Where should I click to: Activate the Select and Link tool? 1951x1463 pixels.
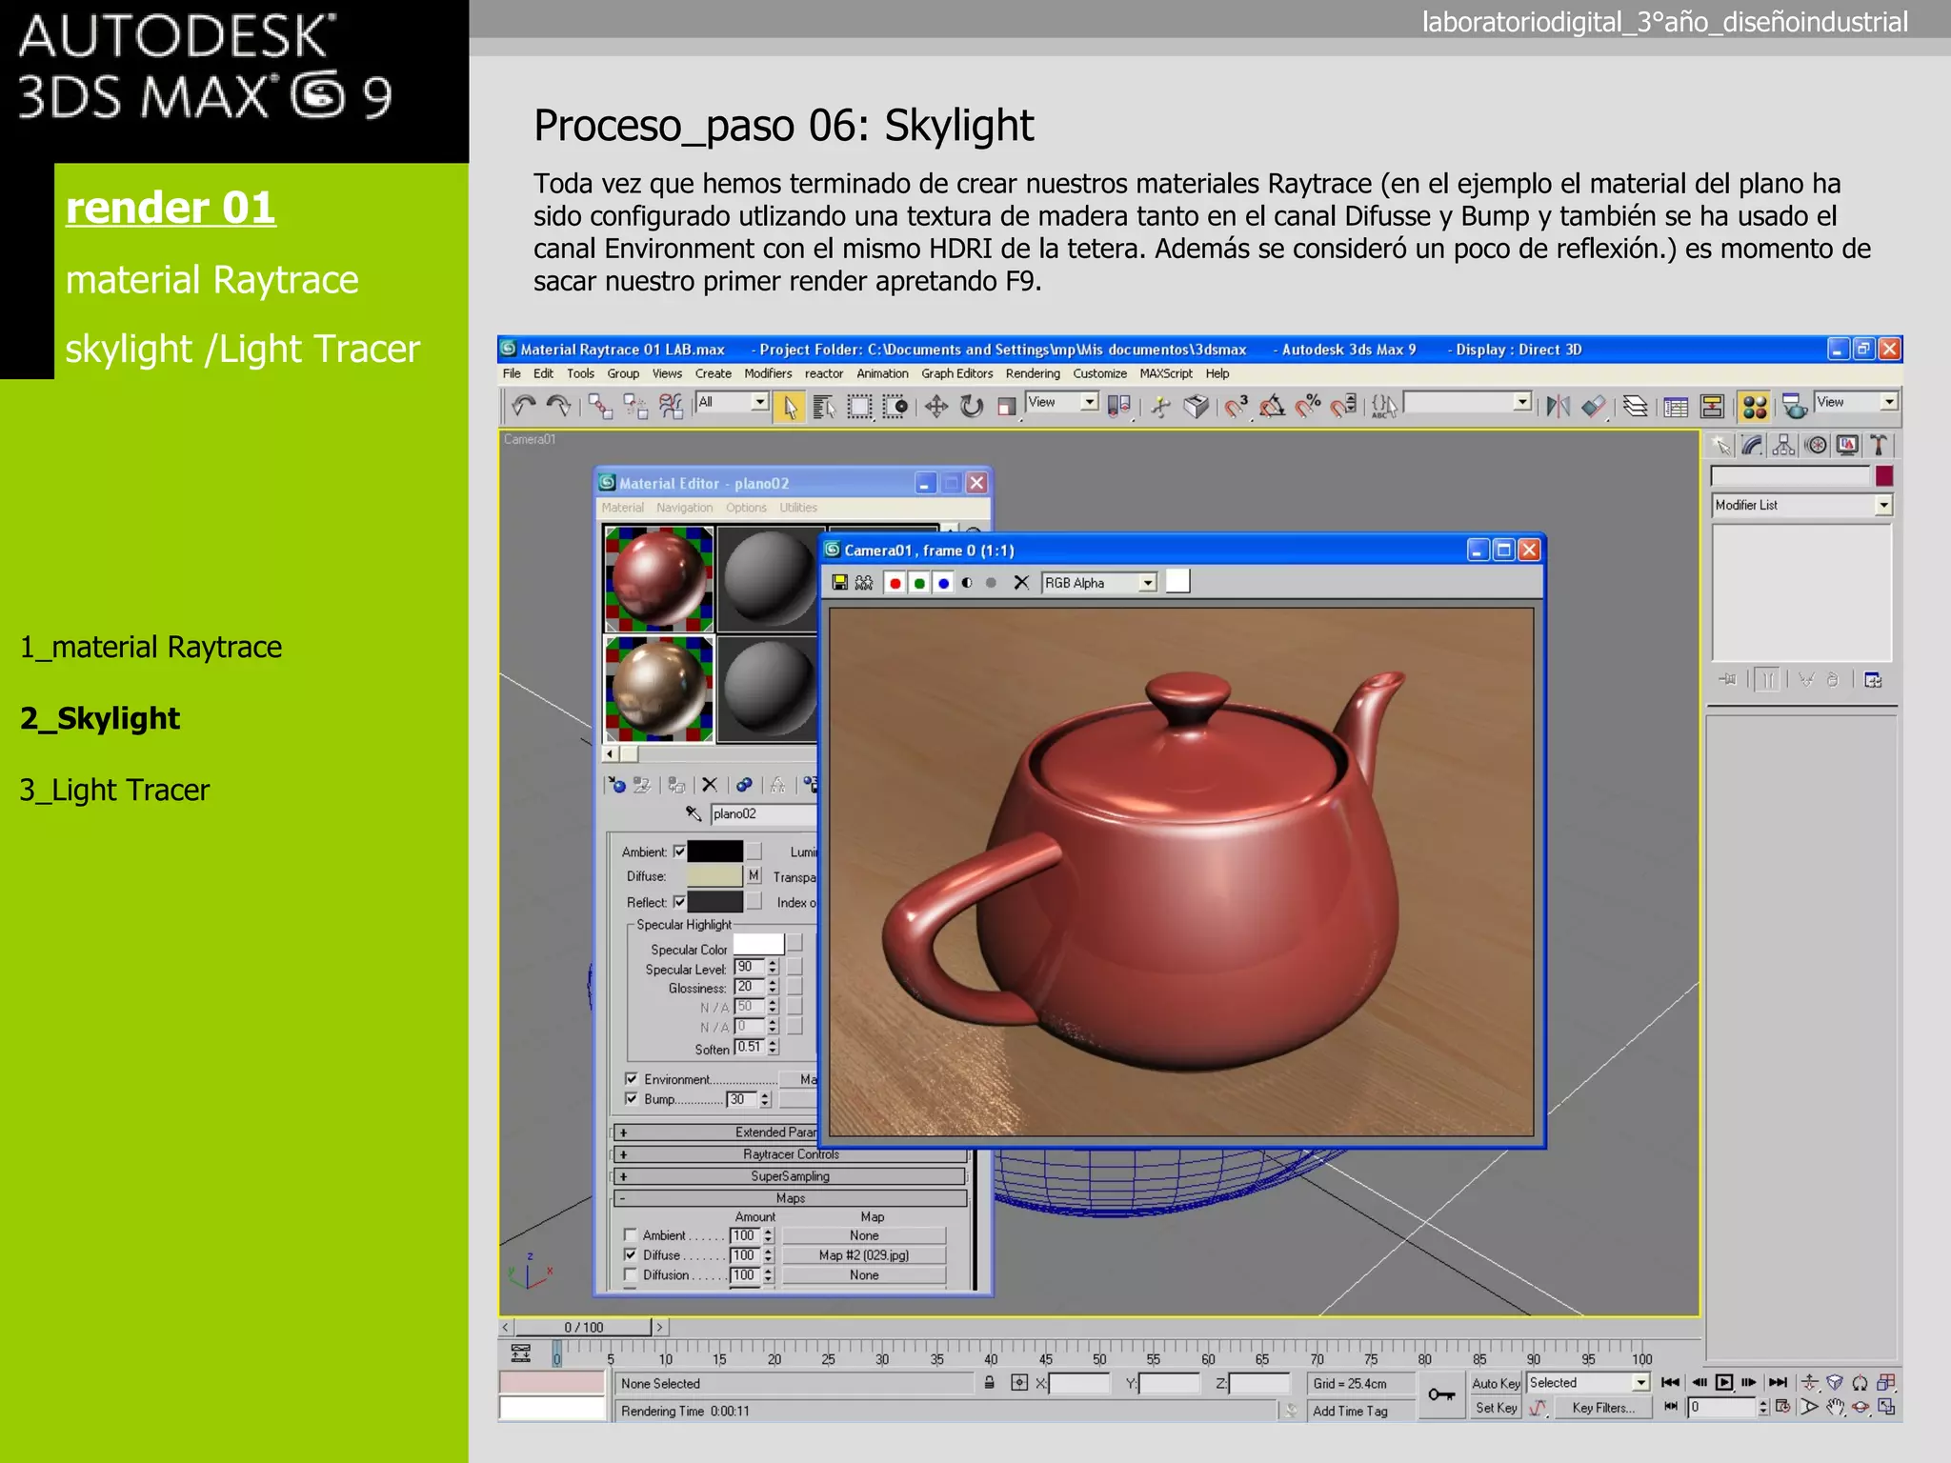[600, 407]
